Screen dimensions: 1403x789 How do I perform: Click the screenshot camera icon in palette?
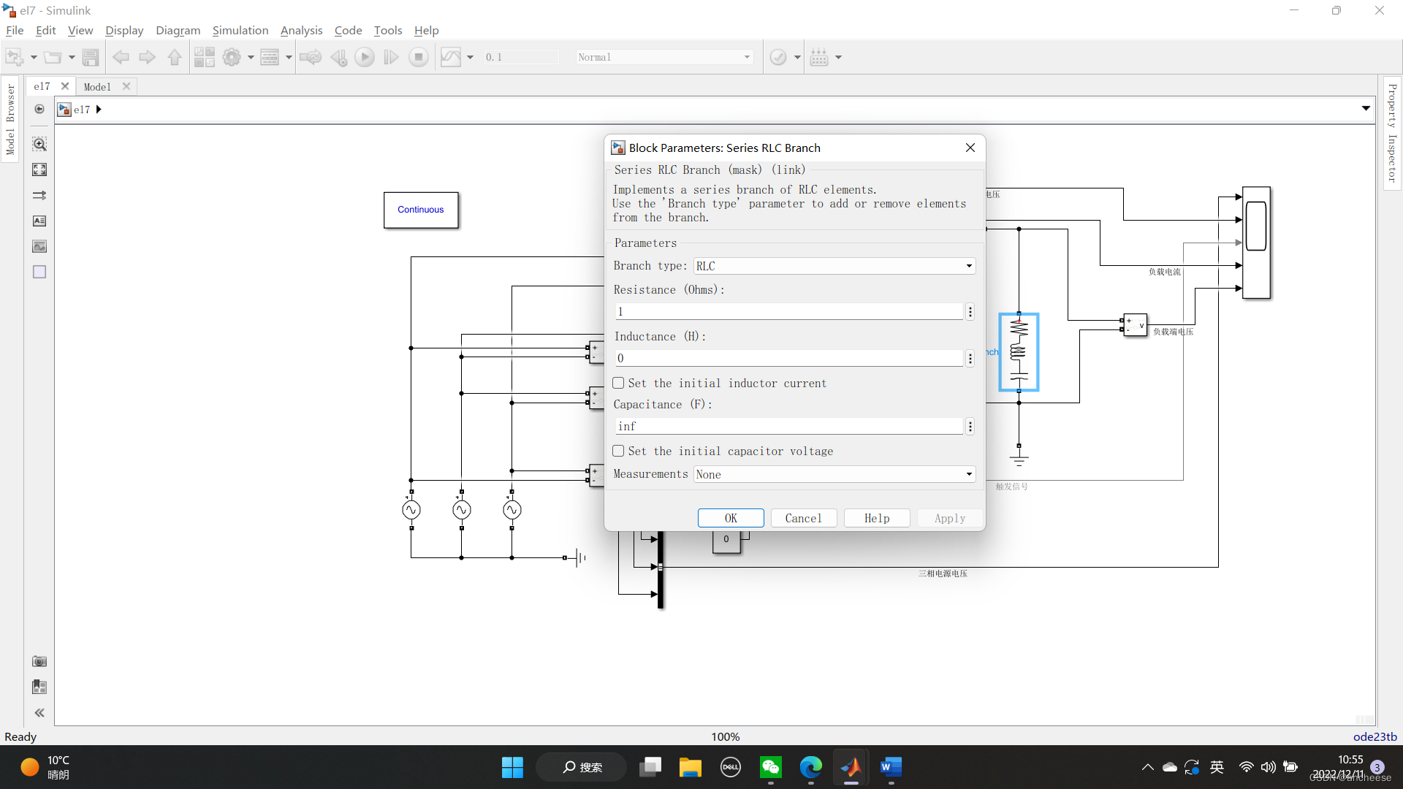[39, 661]
